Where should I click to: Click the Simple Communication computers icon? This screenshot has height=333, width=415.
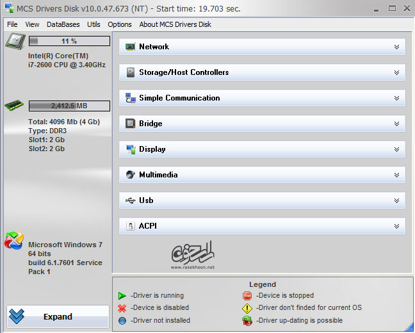[130, 98]
